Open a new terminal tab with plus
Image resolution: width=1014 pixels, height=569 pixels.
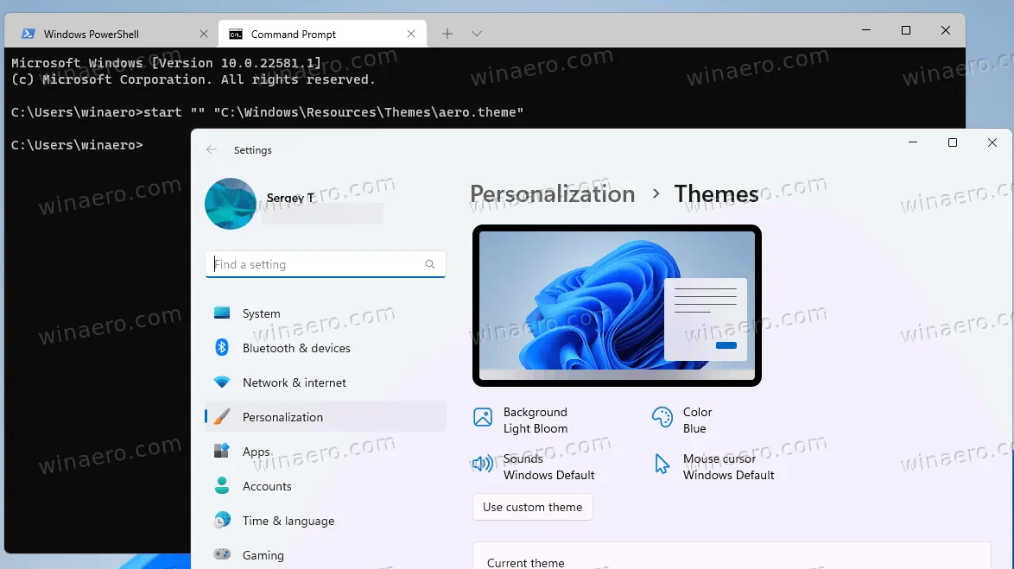[447, 34]
